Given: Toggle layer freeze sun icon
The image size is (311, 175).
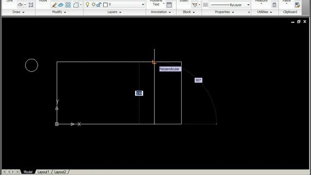Looking at the screenshot, I should [93, 4].
